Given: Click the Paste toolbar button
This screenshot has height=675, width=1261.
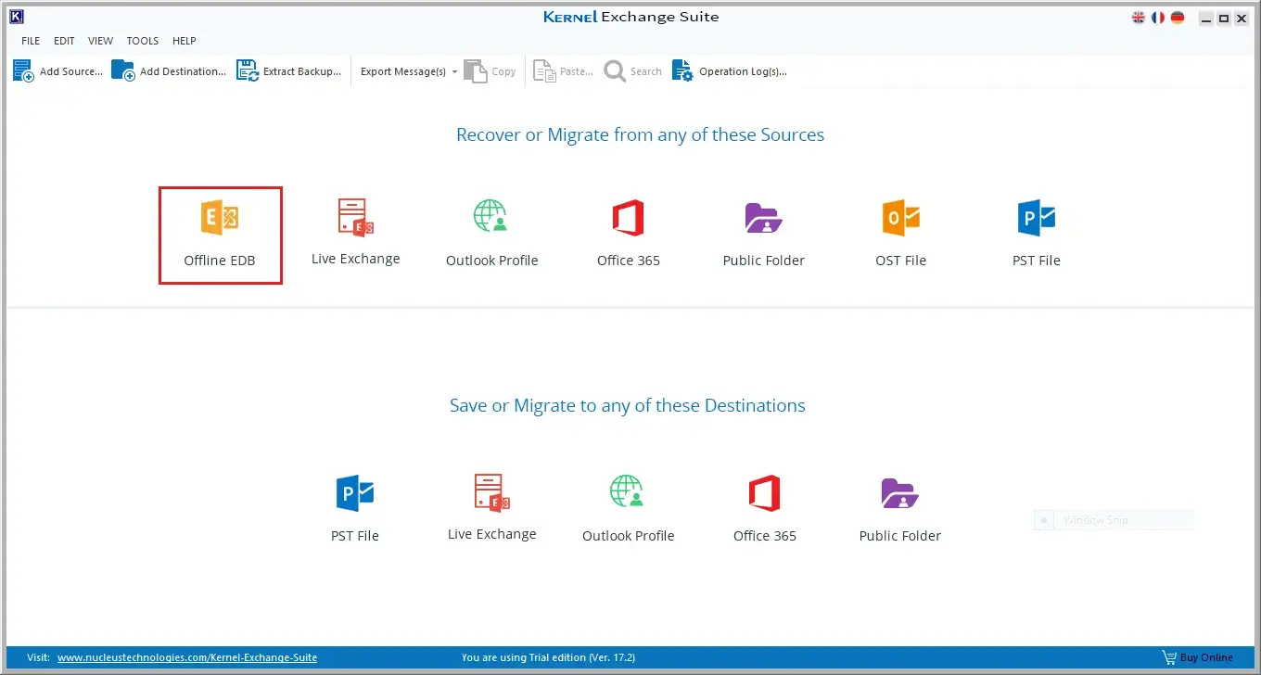Looking at the screenshot, I should tap(563, 71).
